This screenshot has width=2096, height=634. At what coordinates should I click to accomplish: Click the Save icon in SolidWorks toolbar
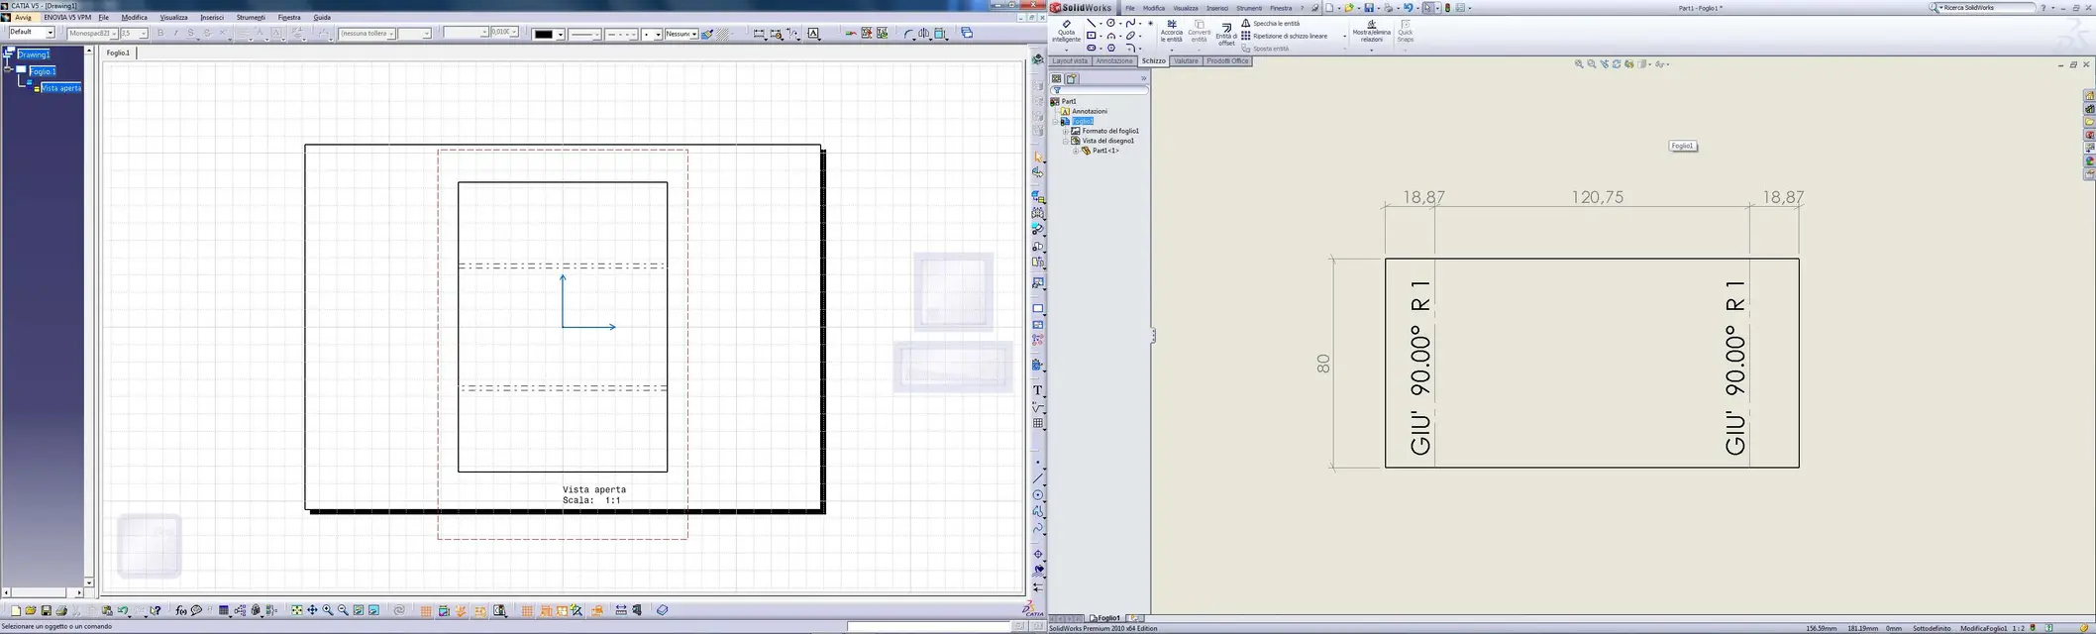pos(1369,8)
